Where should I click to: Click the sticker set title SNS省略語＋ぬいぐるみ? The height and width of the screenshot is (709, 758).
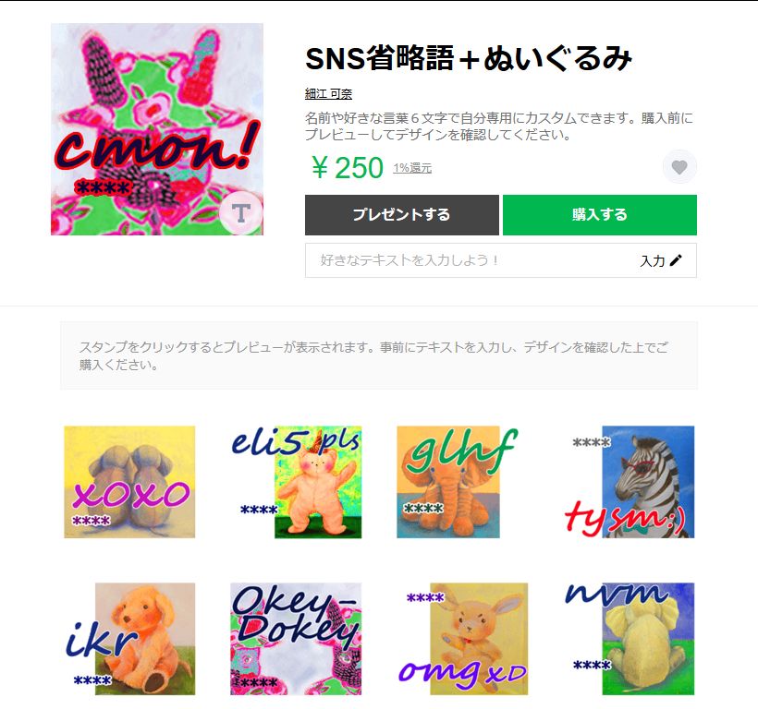click(x=469, y=58)
